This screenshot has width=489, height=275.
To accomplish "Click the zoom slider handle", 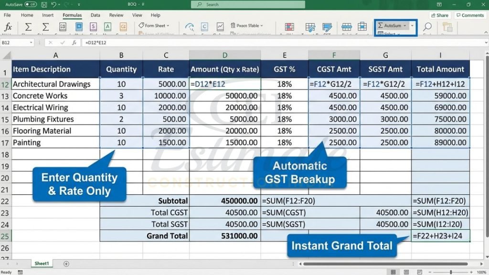I will click(451, 272).
